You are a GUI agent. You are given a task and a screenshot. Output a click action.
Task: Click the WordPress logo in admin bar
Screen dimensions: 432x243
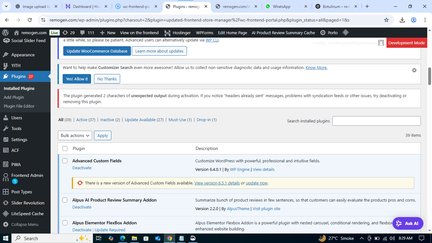tap(5, 33)
